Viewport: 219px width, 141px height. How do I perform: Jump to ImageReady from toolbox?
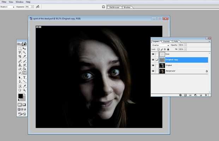(22, 114)
